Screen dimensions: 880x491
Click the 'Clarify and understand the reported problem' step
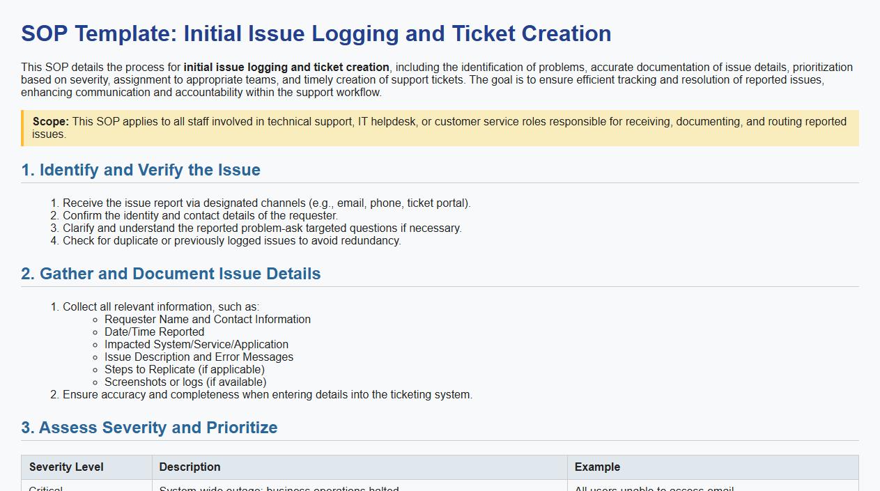[262, 228]
